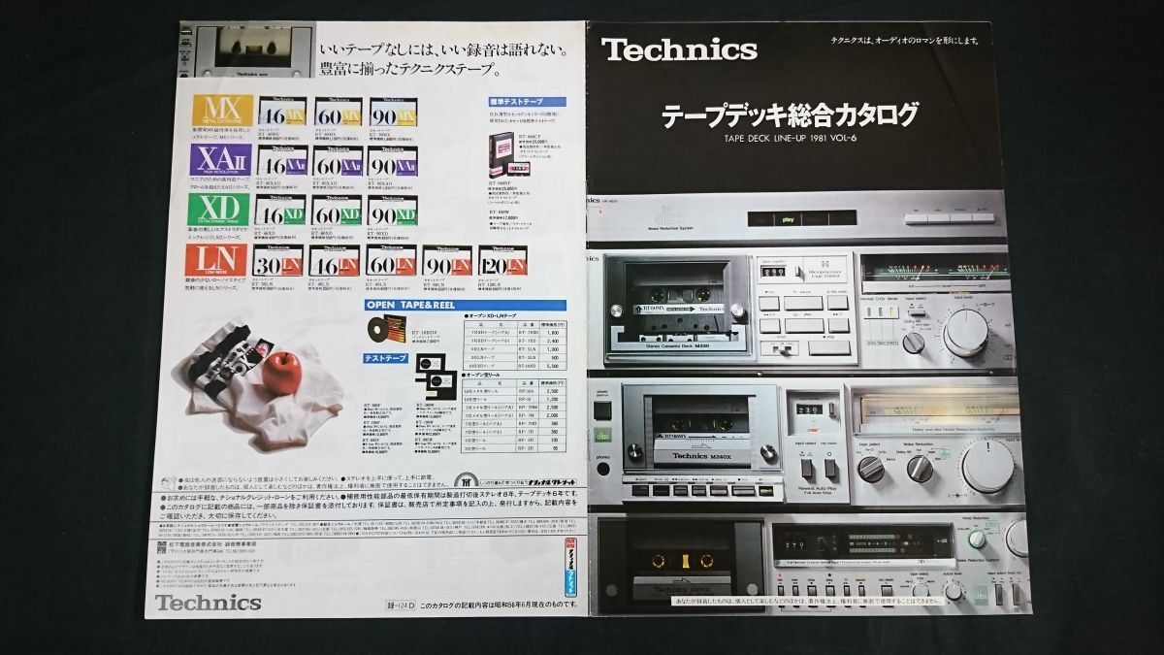Select the 46 LN cassette package

click(335, 261)
